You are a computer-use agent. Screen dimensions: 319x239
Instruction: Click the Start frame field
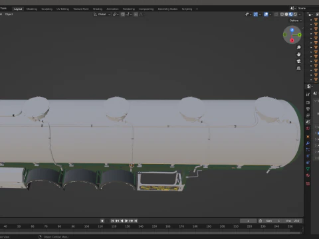(273, 220)
